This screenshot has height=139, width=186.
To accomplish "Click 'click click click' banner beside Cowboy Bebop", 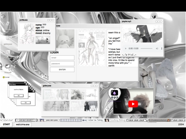I will click(137, 120).
